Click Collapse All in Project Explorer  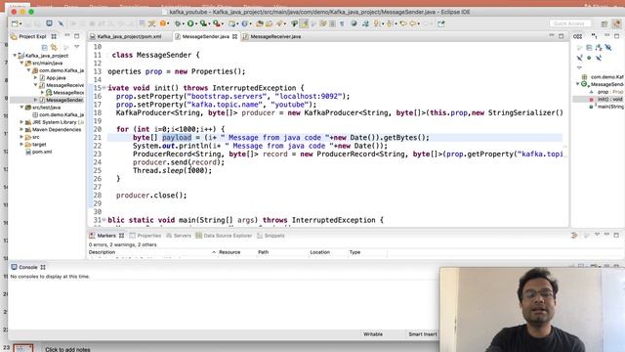pos(45,47)
